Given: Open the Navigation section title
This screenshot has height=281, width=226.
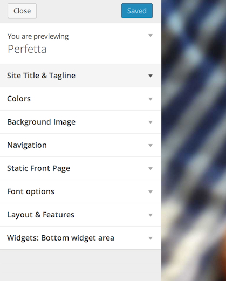Looking at the screenshot, I should tap(27, 145).
